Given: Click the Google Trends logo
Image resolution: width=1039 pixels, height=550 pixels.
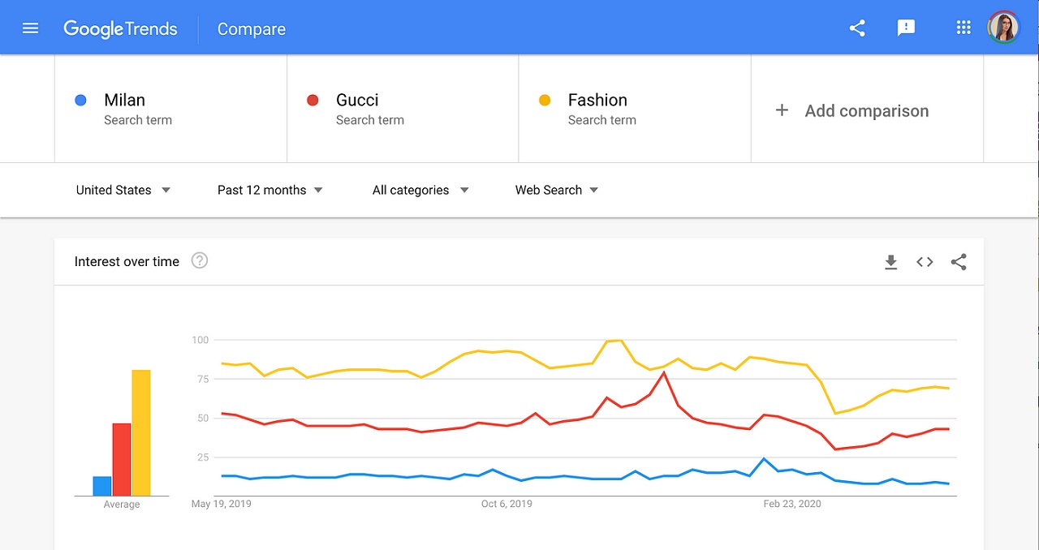Looking at the screenshot, I should coord(120,29).
